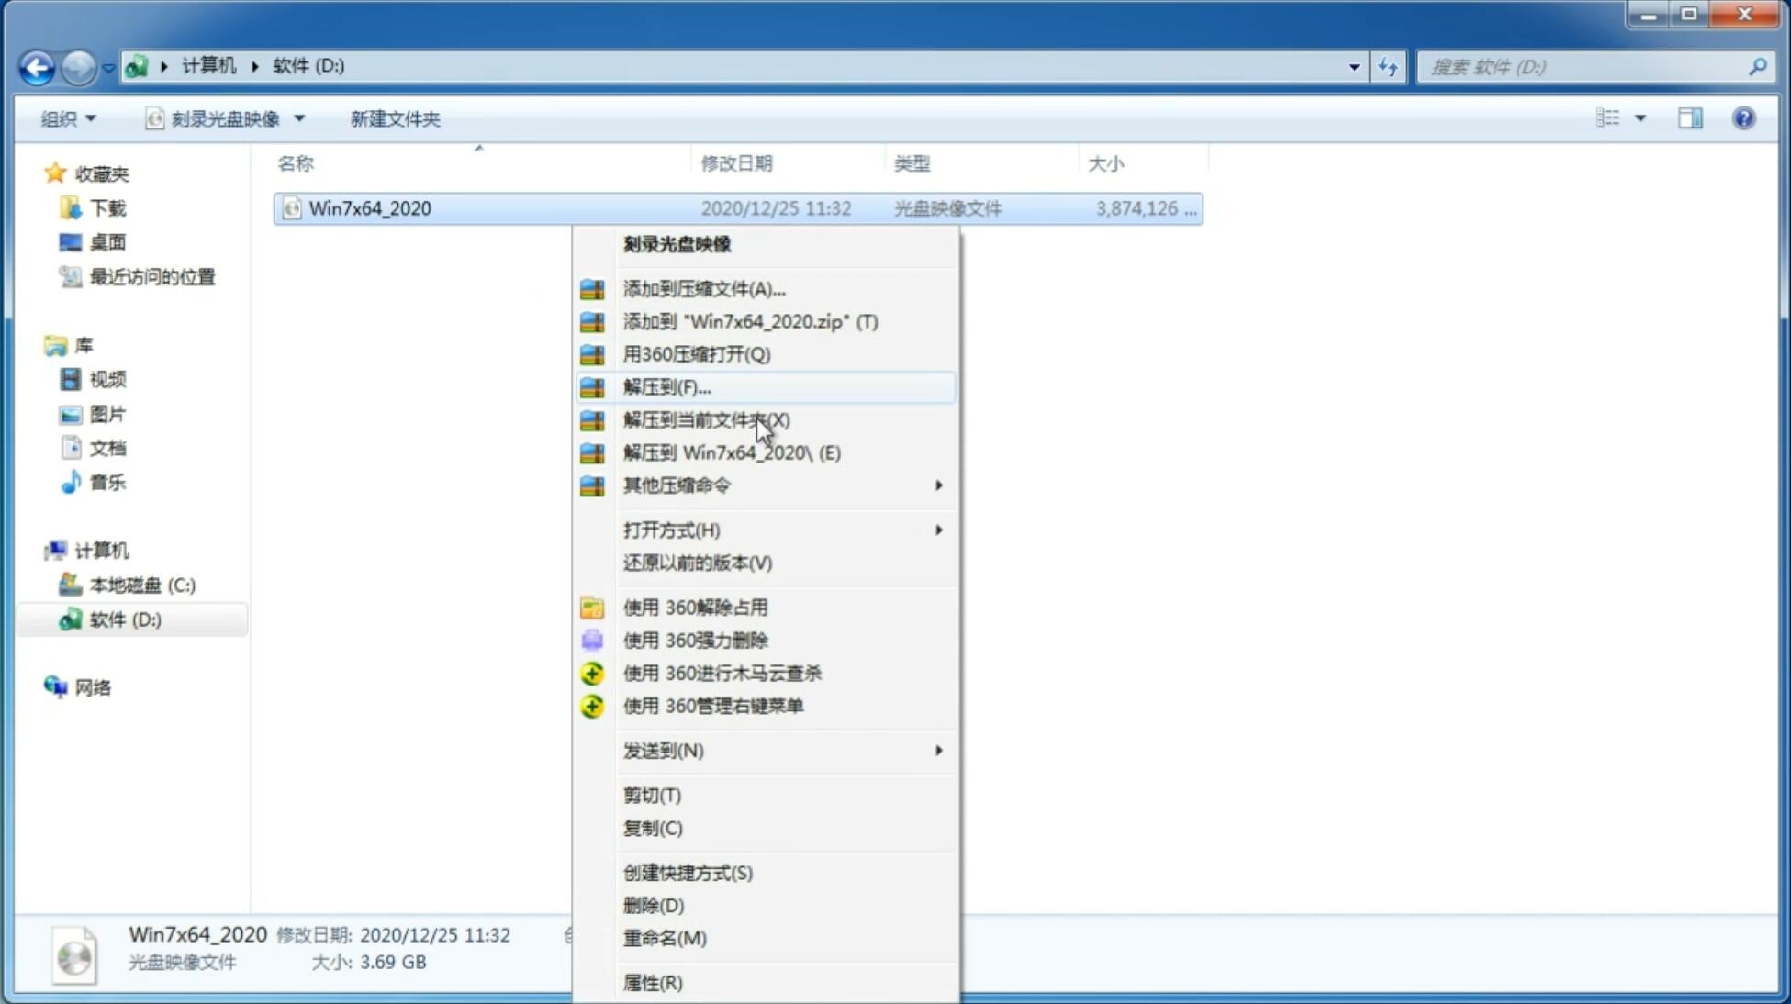Click 使用360强力删除 icon
The height and width of the screenshot is (1004, 1791).
(592, 640)
